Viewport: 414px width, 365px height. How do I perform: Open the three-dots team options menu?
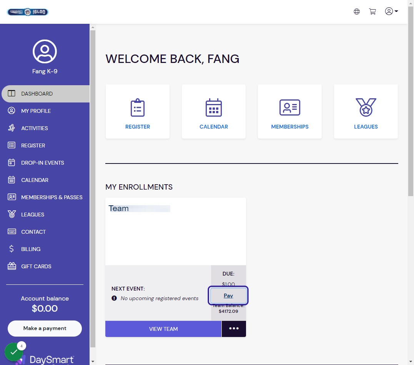[x=234, y=329]
